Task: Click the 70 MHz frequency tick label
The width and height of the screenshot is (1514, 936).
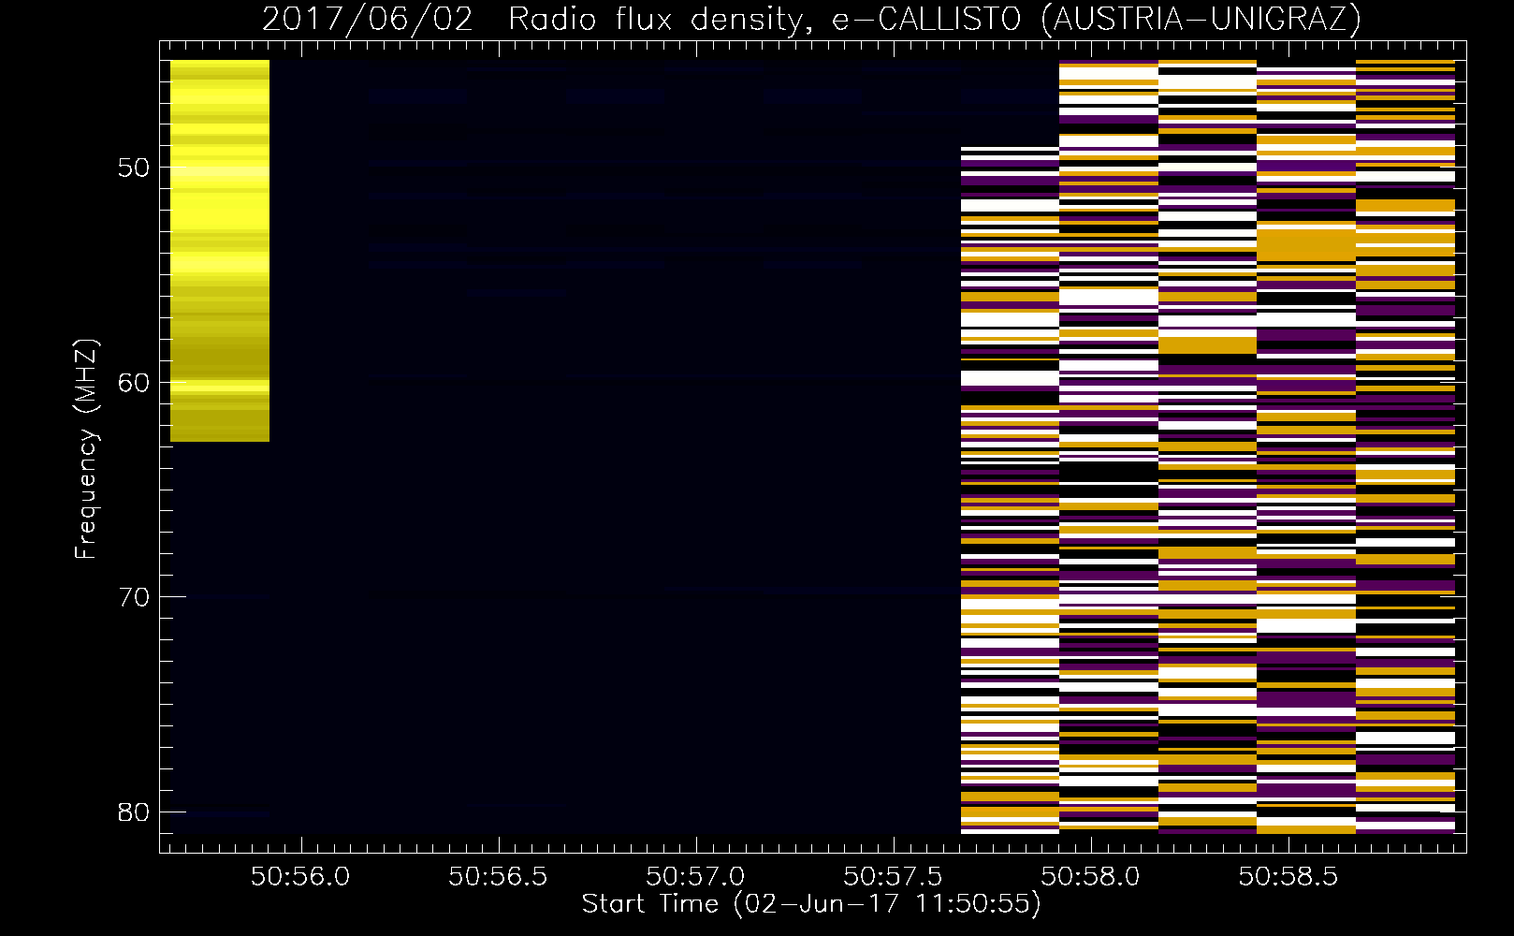Action: [134, 597]
